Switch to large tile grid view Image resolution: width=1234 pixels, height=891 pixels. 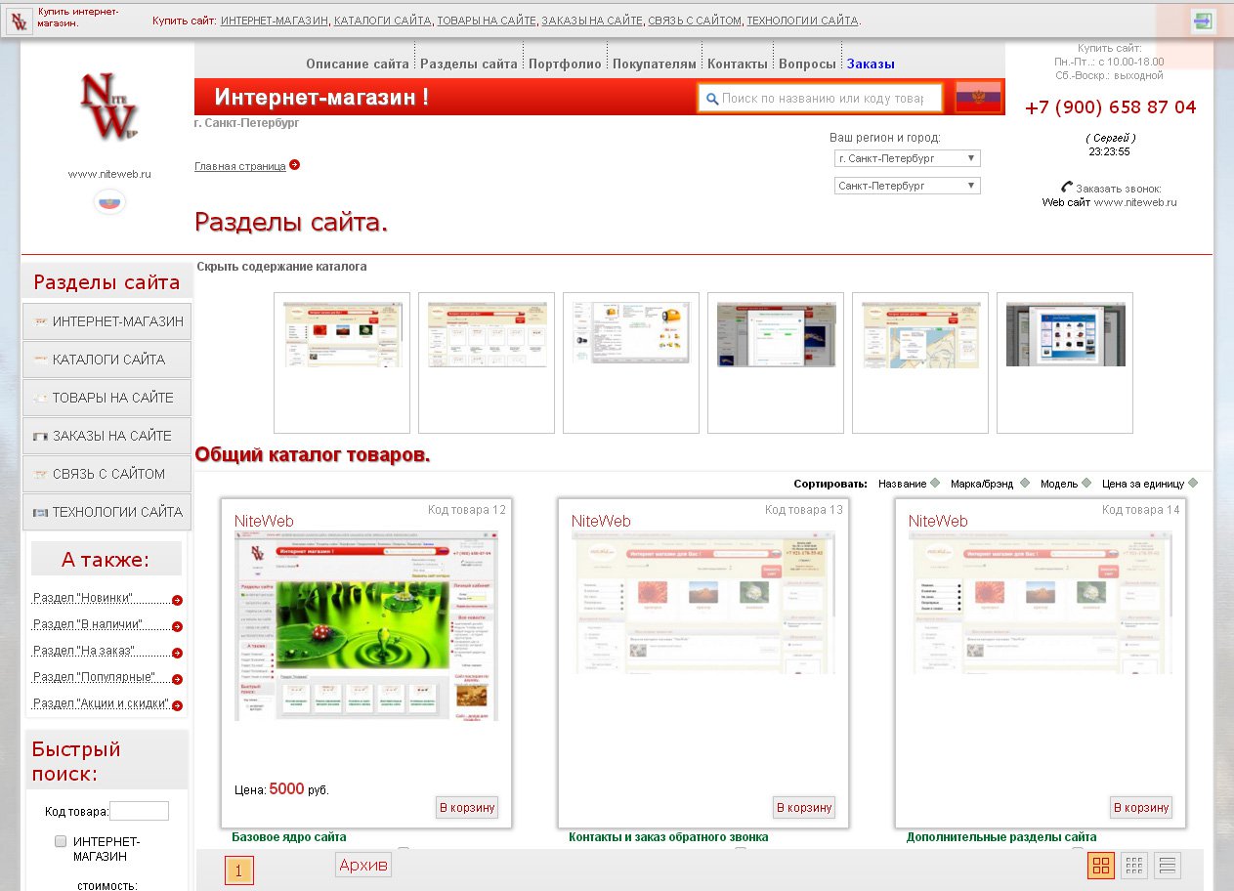point(1101,866)
